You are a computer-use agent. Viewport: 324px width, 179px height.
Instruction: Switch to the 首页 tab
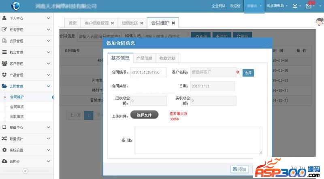(x=72, y=23)
